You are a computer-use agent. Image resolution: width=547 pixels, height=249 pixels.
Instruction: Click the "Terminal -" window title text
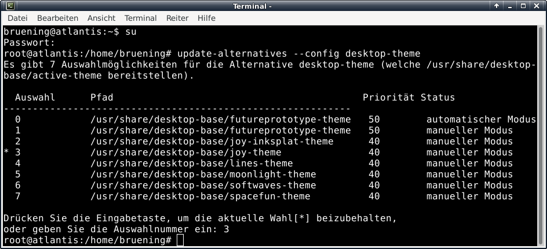click(252, 6)
